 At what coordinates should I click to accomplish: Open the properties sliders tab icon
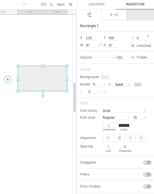[89, 15]
